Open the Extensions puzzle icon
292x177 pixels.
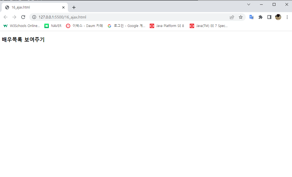(261, 17)
